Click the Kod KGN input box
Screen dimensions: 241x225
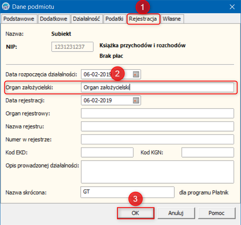click(208, 153)
